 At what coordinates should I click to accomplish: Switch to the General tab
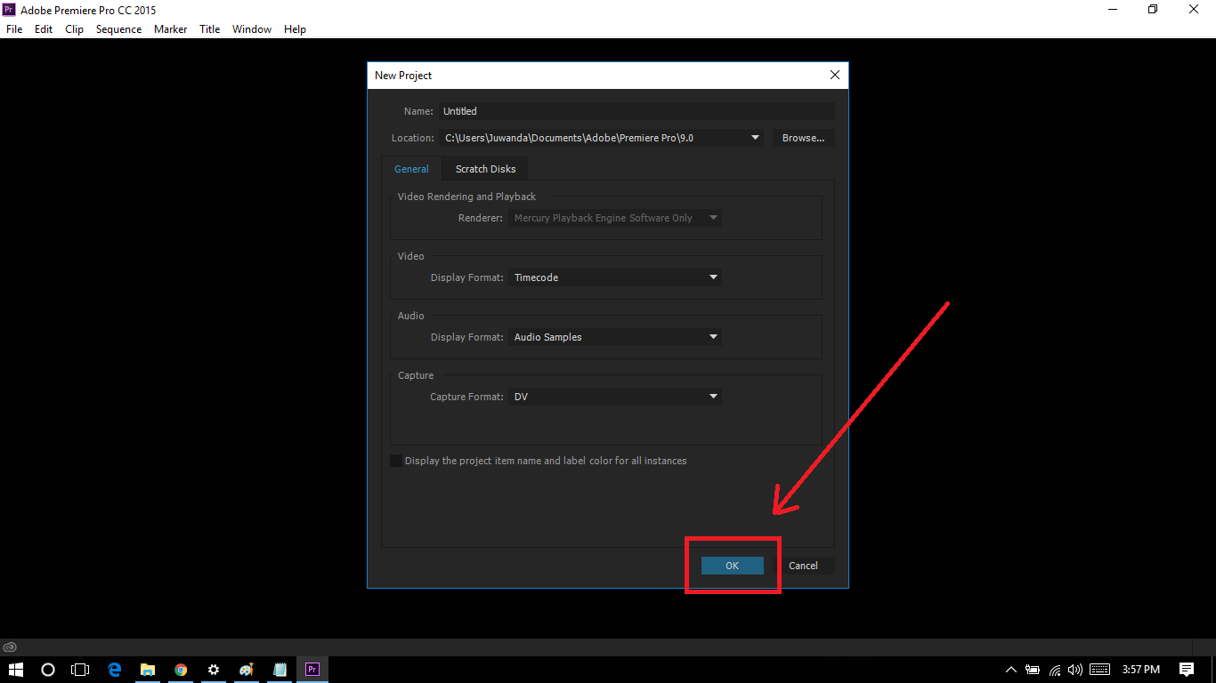pos(411,169)
